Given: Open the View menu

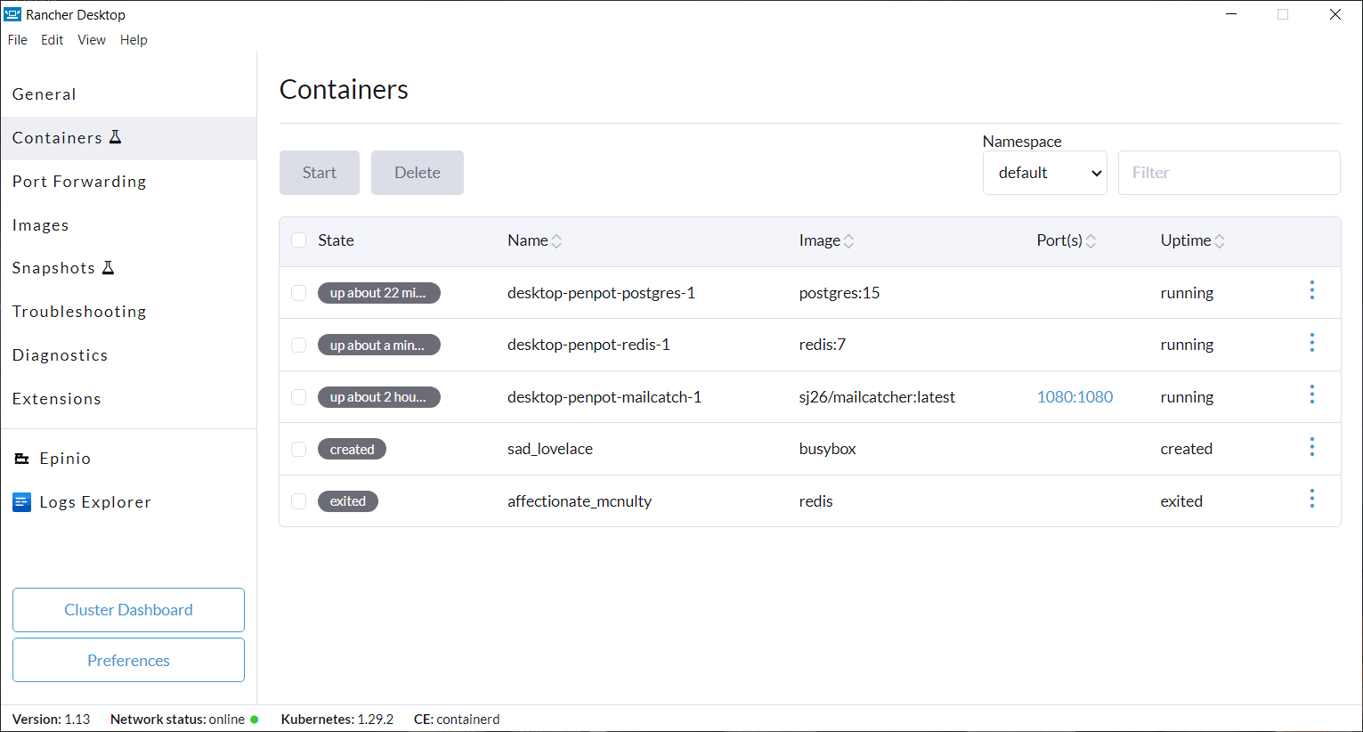Looking at the screenshot, I should [92, 40].
